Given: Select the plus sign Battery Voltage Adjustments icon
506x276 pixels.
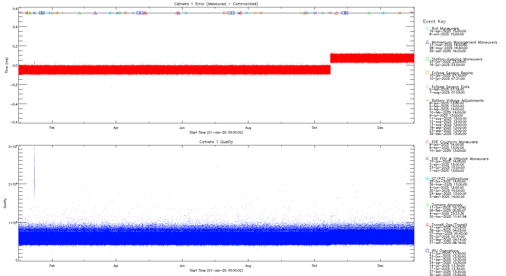Looking at the screenshot, I should (427, 100).
